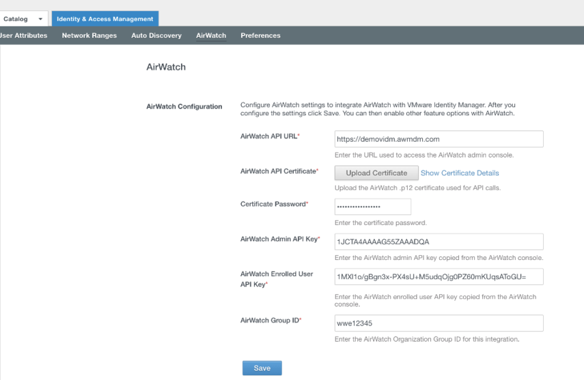Image resolution: width=584 pixels, height=380 pixels.
Task: Focus the Certificate Password field
Action: (x=372, y=207)
